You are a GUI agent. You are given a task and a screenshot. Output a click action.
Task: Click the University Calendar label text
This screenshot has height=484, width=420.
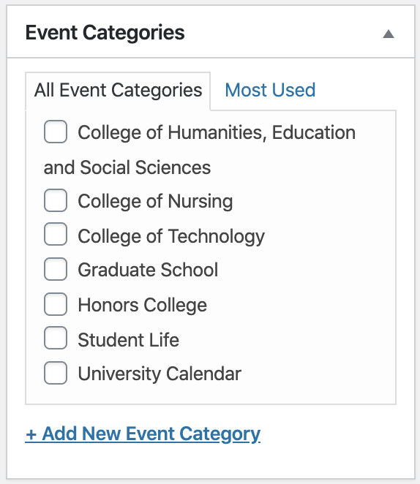pyautogui.click(x=160, y=374)
